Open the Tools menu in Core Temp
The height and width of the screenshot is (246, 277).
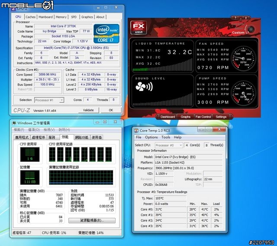pos(166,137)
